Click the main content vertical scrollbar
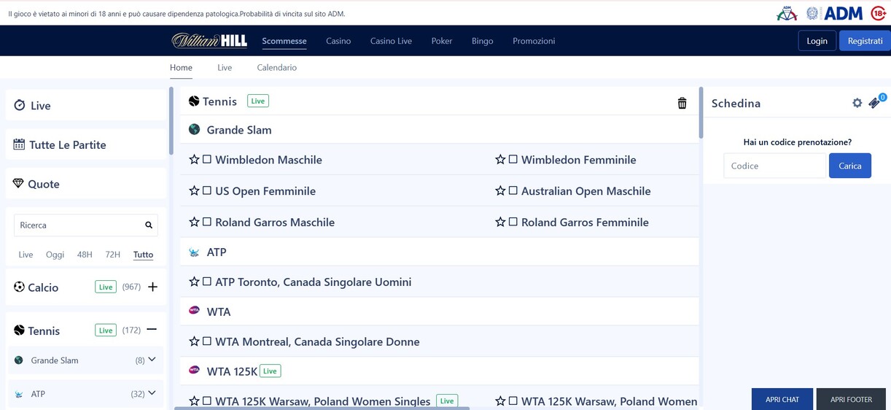Screen dimensions: 891x410 (701, 113)
